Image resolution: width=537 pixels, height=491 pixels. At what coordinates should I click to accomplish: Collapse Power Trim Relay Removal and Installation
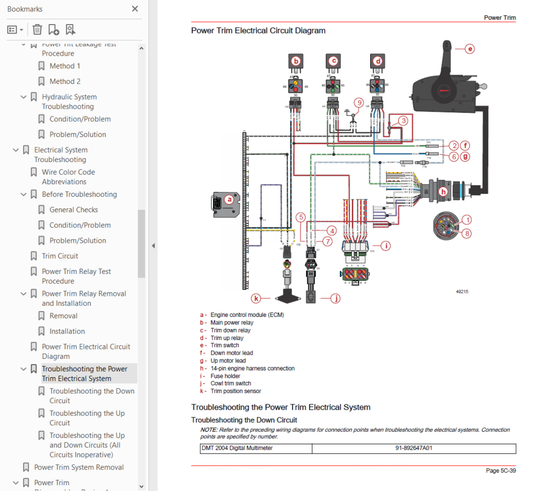(23, 294)
